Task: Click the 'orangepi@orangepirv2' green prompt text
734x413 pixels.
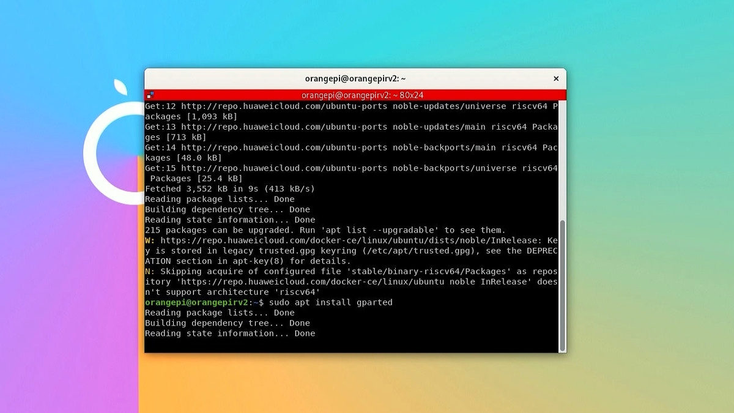Action: click(x=196, y=302)
